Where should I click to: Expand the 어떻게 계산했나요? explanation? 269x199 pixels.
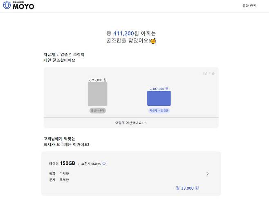tap(129, 123)
